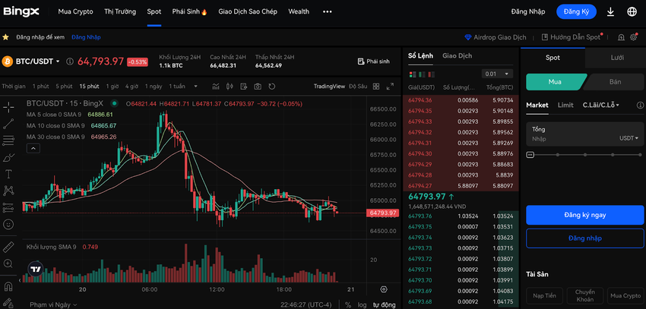Switch to Bán sell side

(614, 82)
